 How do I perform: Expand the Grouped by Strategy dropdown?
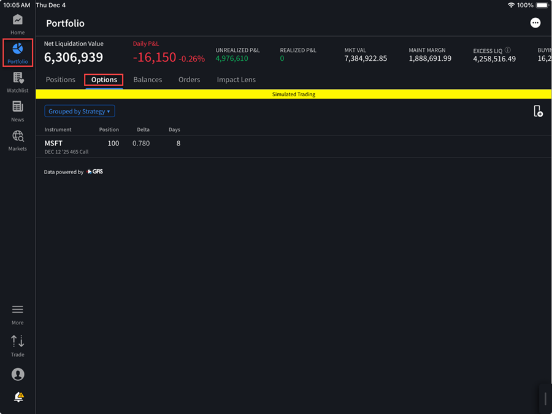point(80,112)
